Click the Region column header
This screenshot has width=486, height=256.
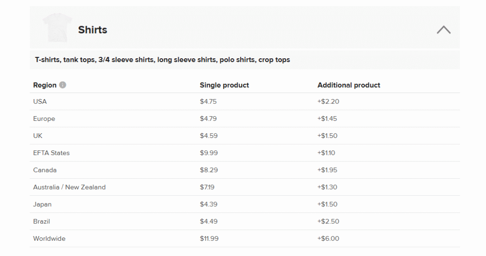coord(45,85)
